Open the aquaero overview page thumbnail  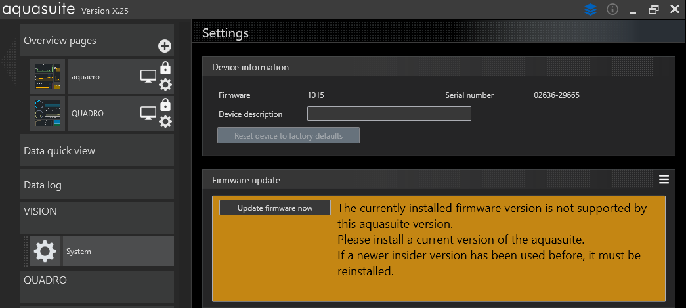tap(49, 77)
